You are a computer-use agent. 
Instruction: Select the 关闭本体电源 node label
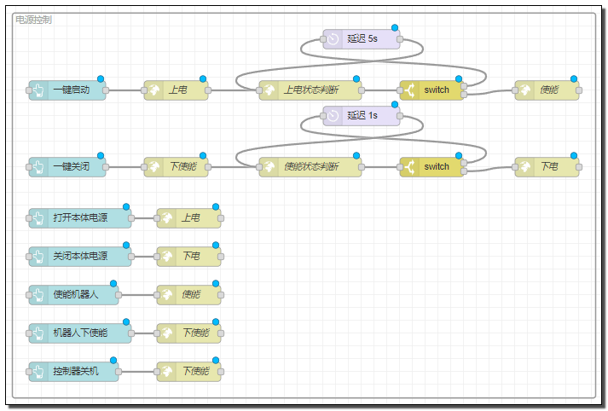pos(80,257)
